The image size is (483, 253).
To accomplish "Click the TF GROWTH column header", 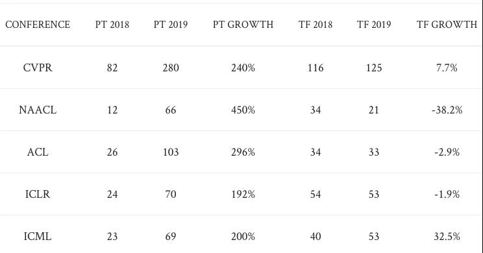I will click(x=447, y=24).
